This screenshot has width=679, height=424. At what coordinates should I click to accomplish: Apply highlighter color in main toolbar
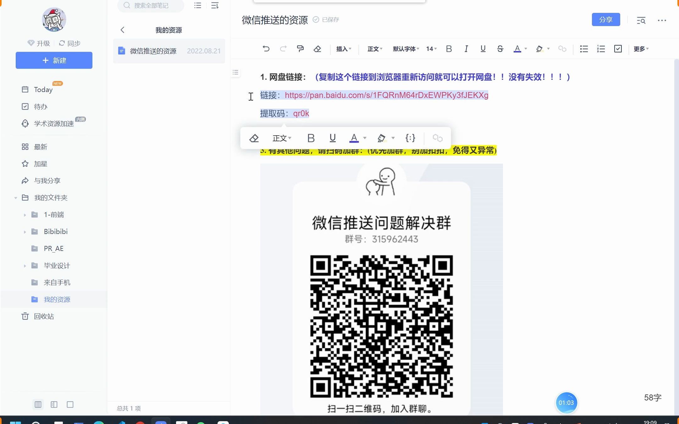point(539,49)
